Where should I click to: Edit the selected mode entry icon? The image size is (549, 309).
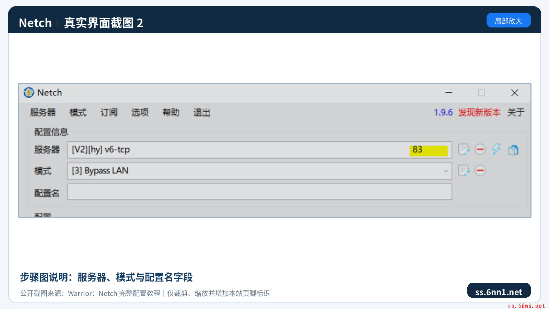click(x=464, y=171)
